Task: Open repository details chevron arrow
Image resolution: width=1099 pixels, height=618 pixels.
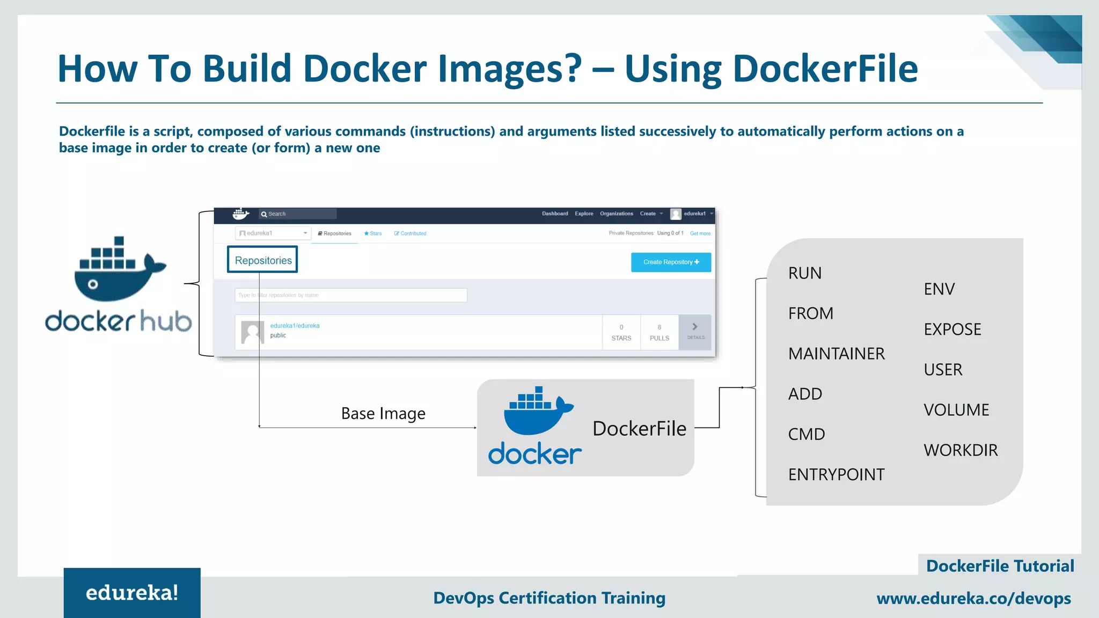Action: point(695,327)
